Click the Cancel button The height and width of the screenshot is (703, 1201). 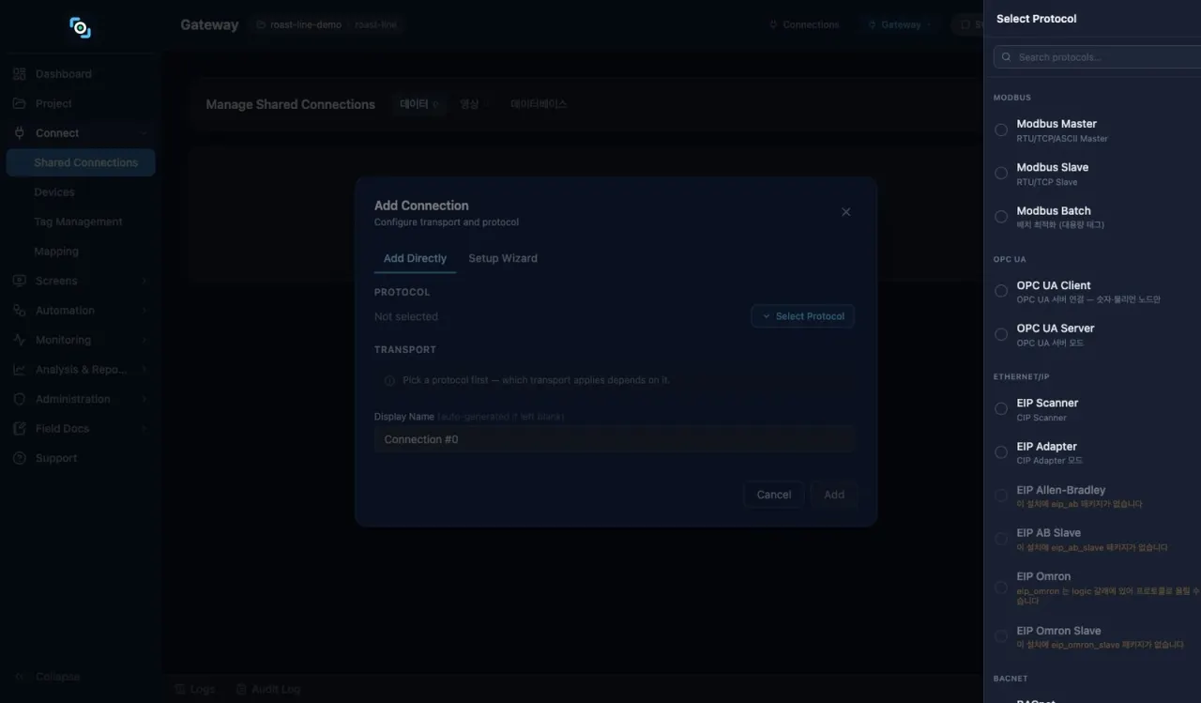pyautogui.click(x=774, y=495)
